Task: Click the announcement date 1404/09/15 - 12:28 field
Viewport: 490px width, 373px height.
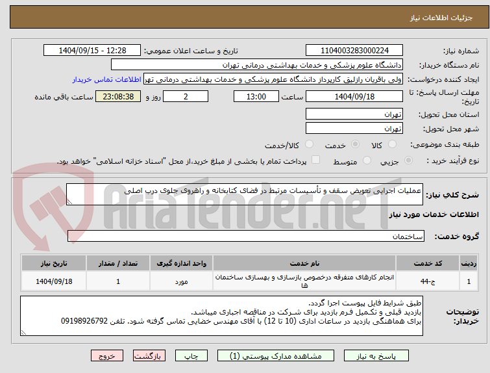Action: [x=92, y=51]
